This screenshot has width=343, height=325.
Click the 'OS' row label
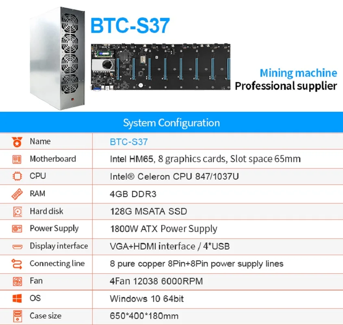[x=35, y=298]
